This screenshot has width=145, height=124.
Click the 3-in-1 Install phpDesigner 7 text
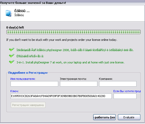coord(70,62)
